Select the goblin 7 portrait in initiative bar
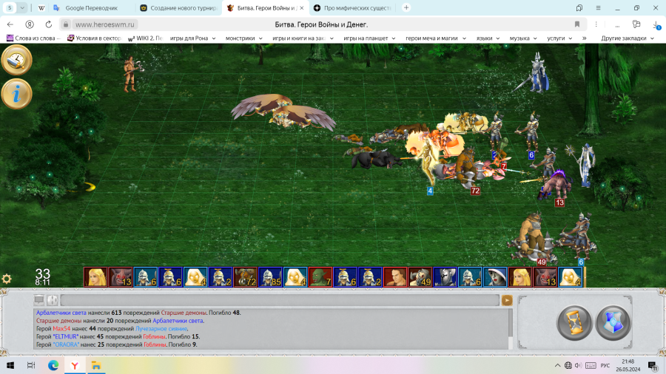The width and height of the screenshot is (666, 374). coord(320,277)
